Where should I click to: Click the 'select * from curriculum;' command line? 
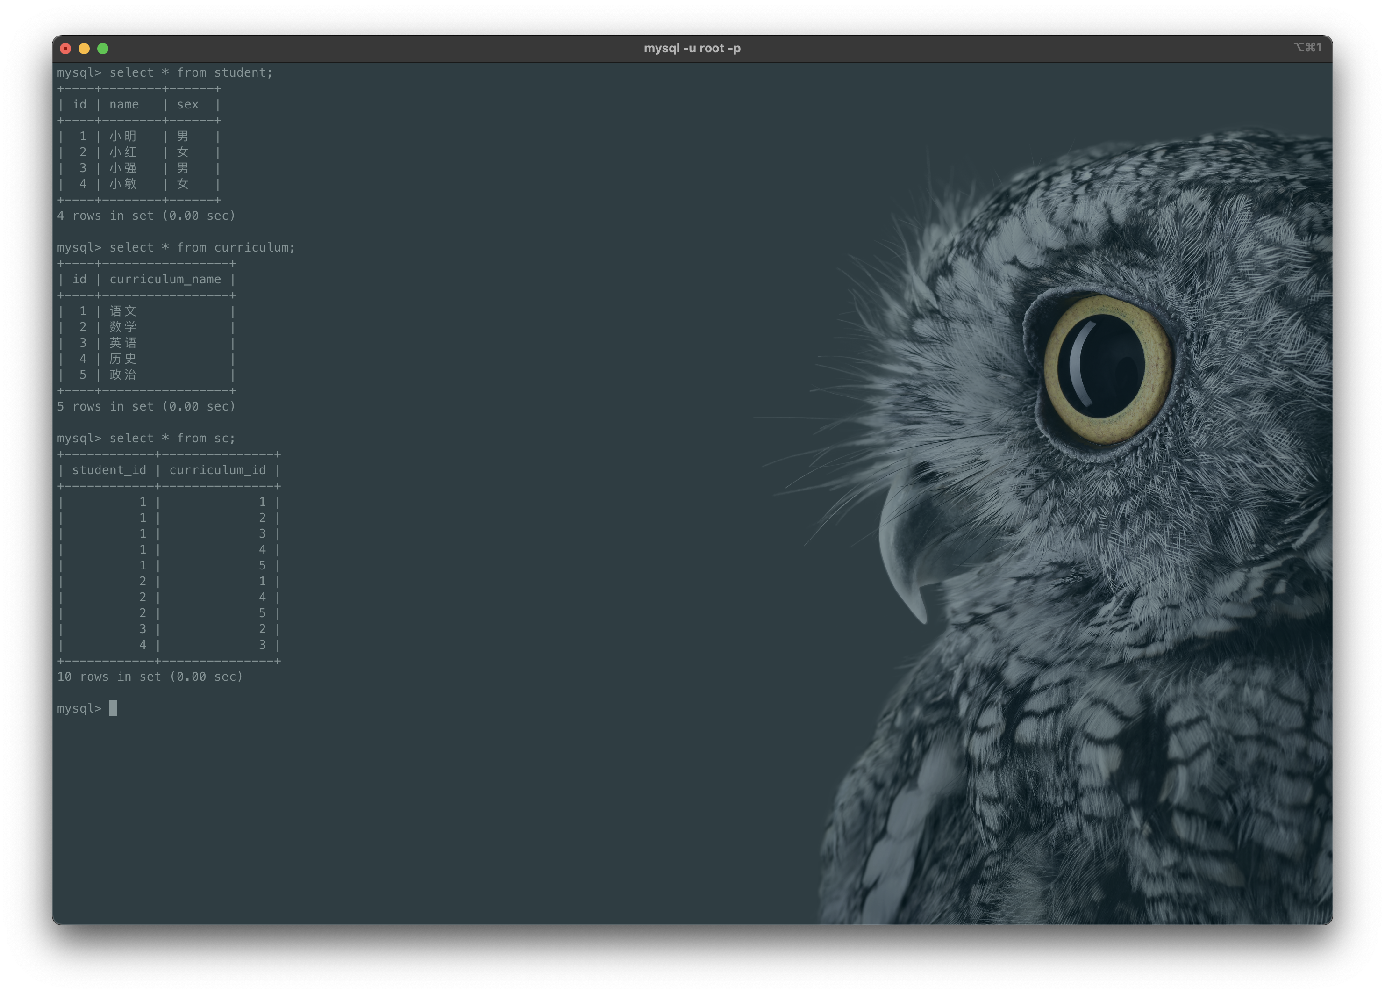coord(201,247)
